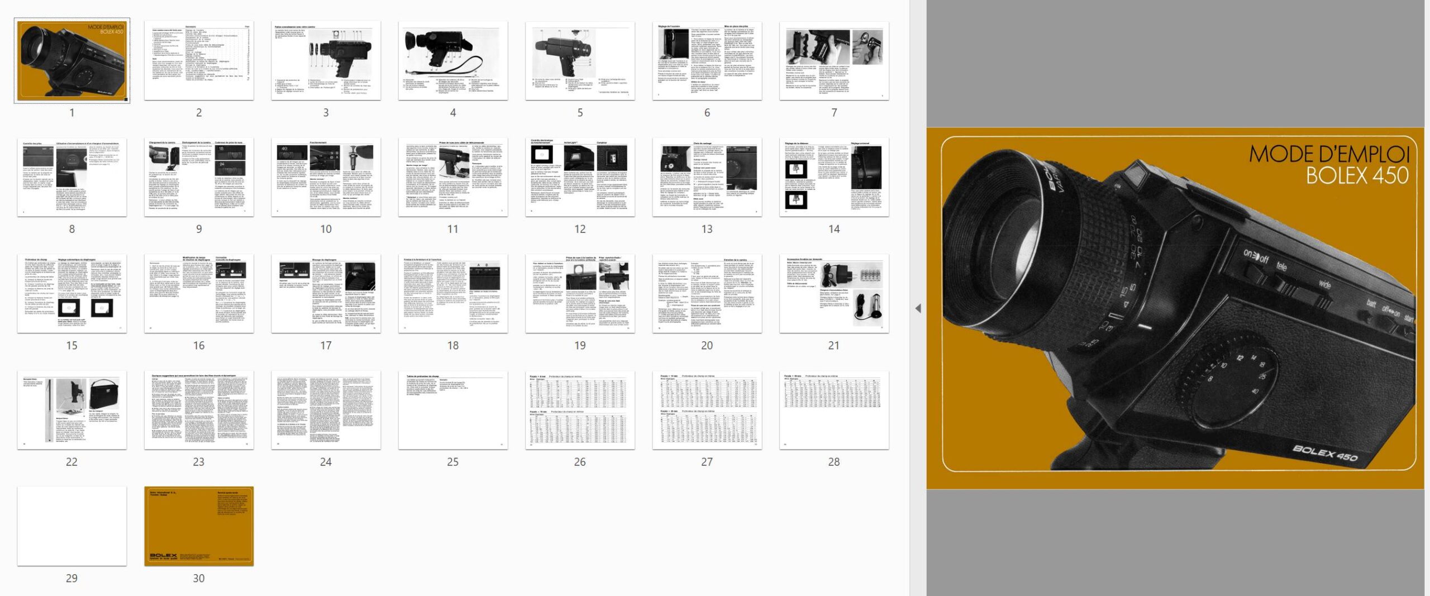Collapse the preview pane with the arrow
The image size is (1430, 596).
918,308
